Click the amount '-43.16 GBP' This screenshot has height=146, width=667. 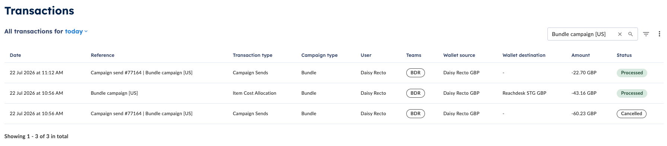point(584,93)
